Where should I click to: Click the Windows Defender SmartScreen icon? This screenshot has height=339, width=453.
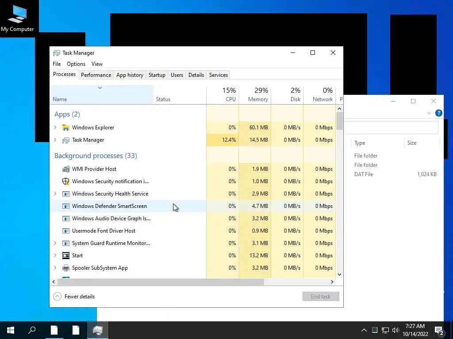pos(66,206)
